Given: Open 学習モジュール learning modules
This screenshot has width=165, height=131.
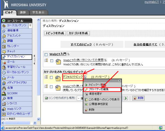Looking at the screenshot, I should (x=16, y=67).
